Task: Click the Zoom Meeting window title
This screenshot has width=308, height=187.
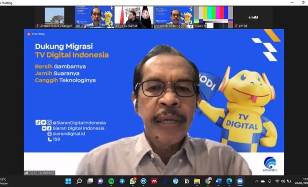Action: [x=6, y=3]
